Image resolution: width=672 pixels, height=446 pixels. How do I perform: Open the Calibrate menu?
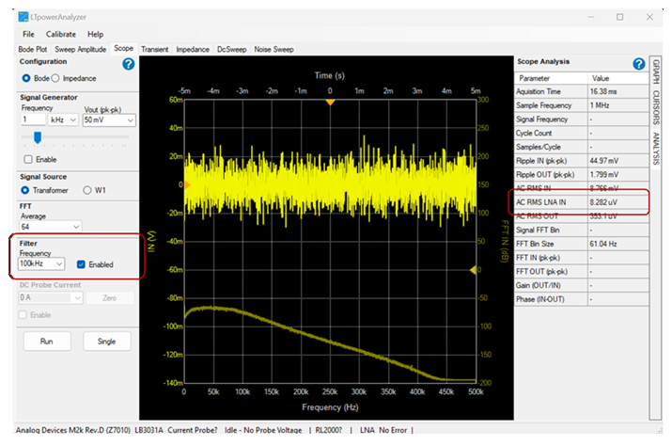[x=61, y=34]
